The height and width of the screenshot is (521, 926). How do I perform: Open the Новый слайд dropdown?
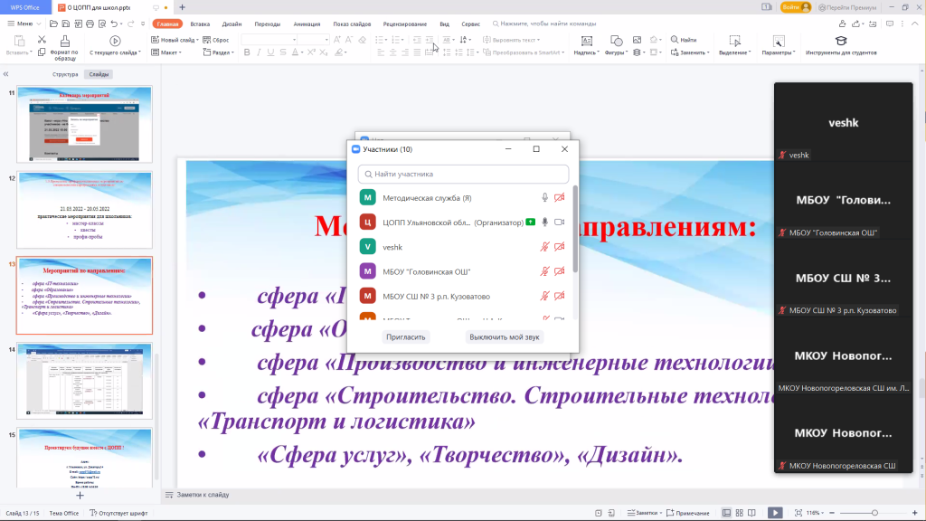tap(179, 42)
